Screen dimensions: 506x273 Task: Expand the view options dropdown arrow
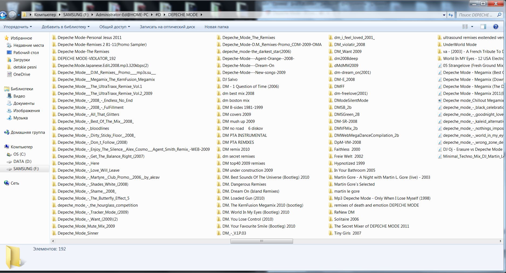[472, 27]
